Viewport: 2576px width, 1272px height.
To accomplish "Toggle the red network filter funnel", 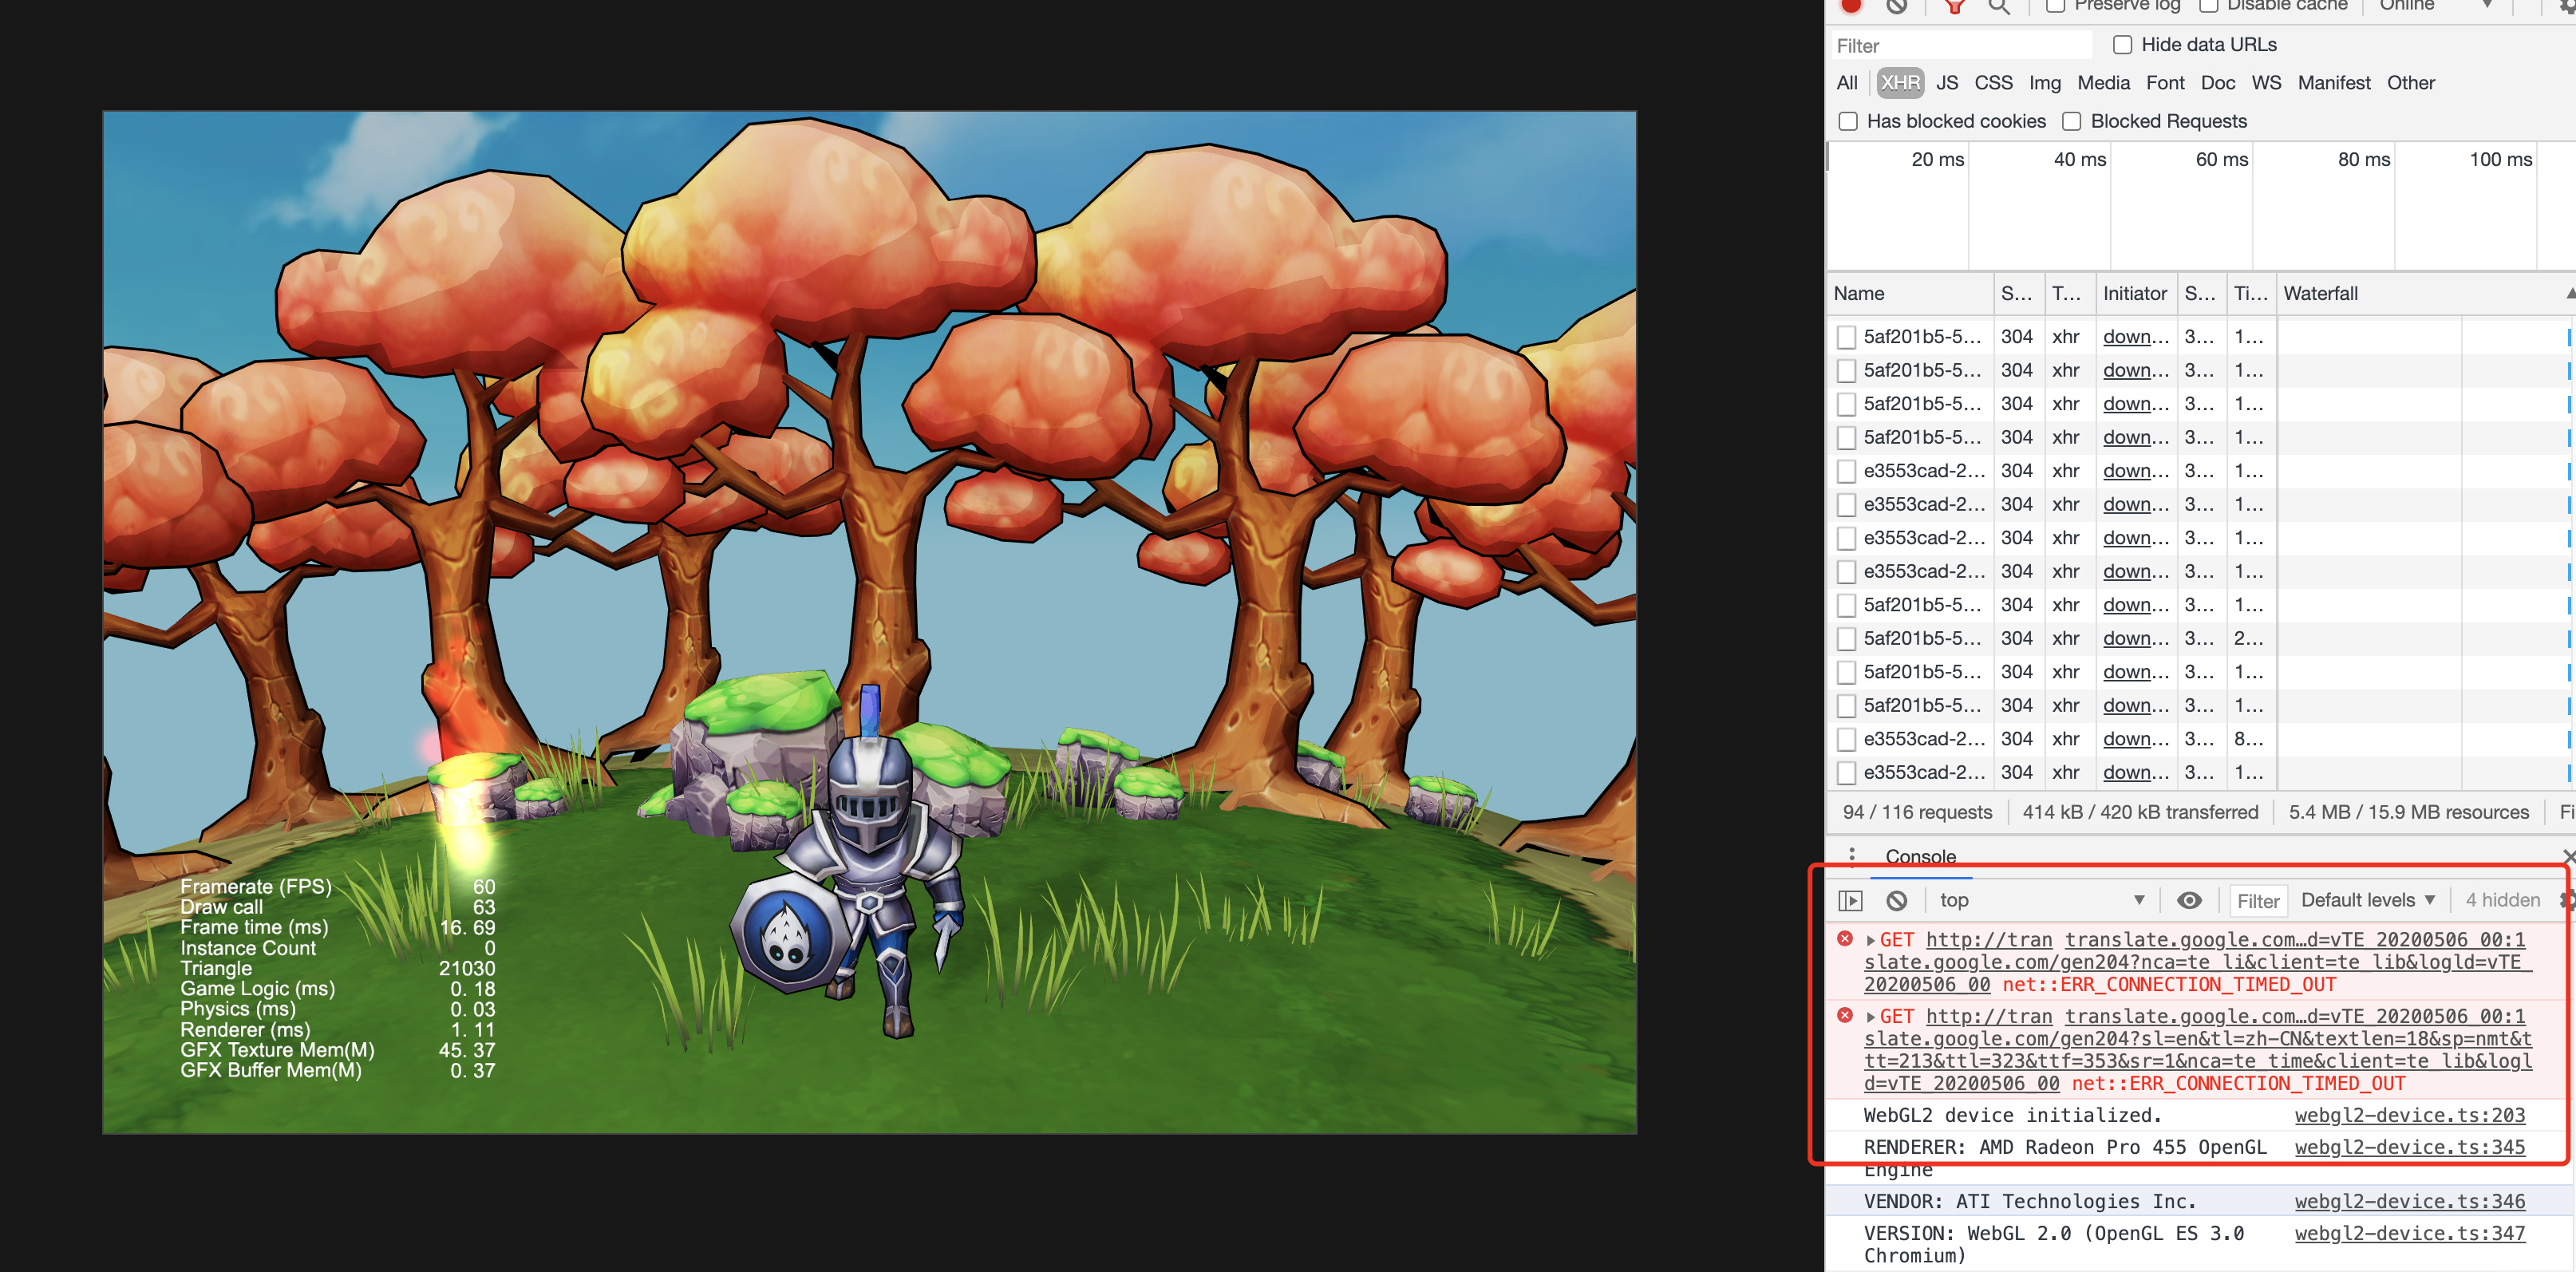I will pyautogui.click(x=1954, y=5).
